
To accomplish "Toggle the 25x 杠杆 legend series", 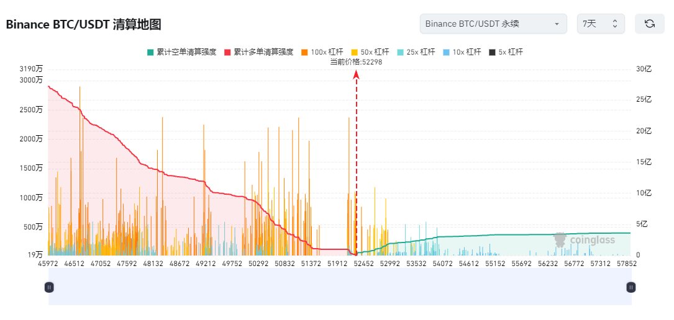I will 416,52.
